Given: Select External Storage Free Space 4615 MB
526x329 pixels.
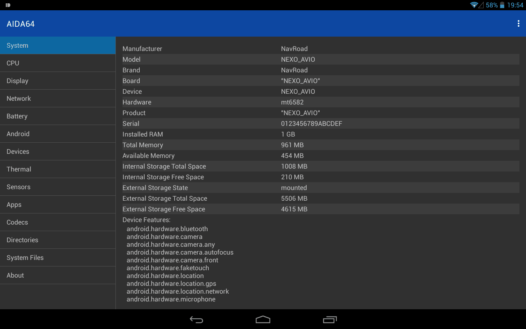Looking at the screenshot, I should pyautogui.click(x=294, y=209).
